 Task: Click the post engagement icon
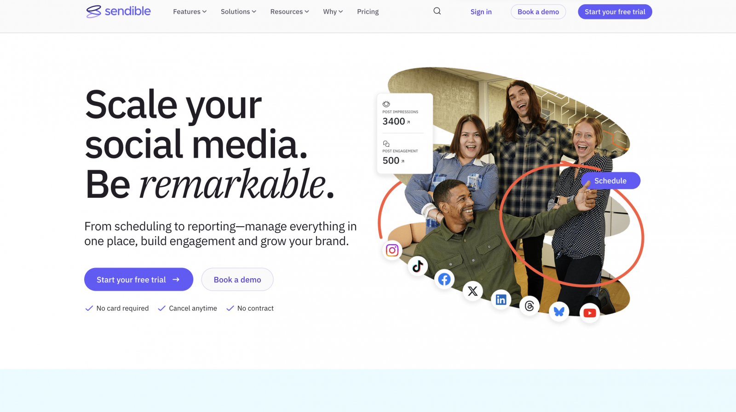386,143
